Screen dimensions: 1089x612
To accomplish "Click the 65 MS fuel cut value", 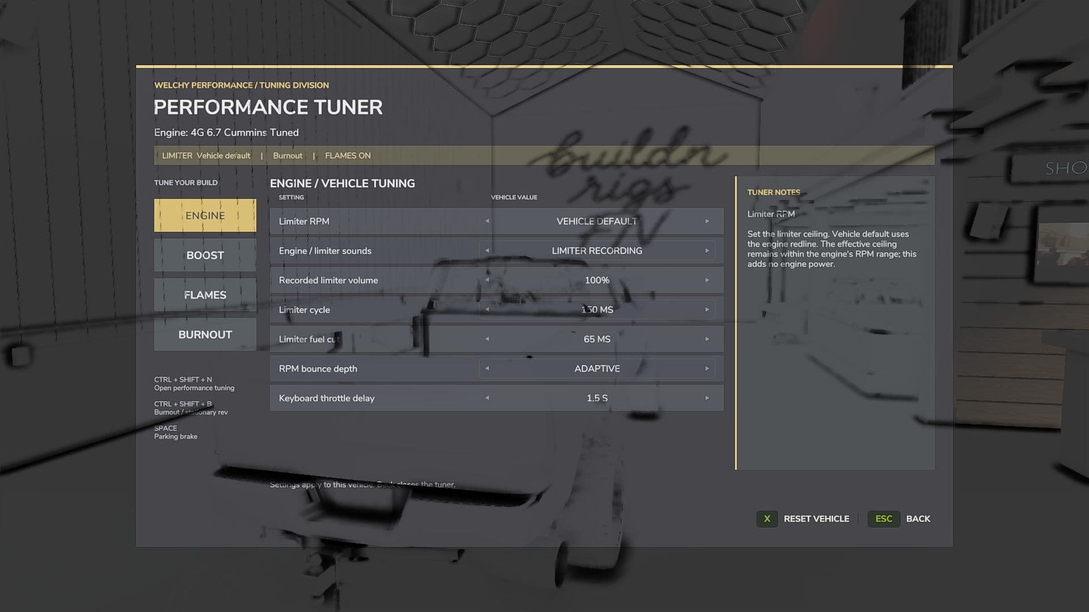I will 597,339.
